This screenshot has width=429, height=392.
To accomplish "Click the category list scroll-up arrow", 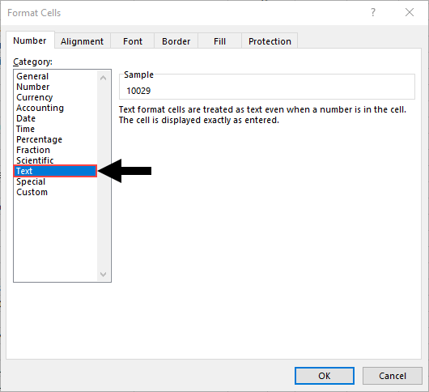I will pos(103,78).
